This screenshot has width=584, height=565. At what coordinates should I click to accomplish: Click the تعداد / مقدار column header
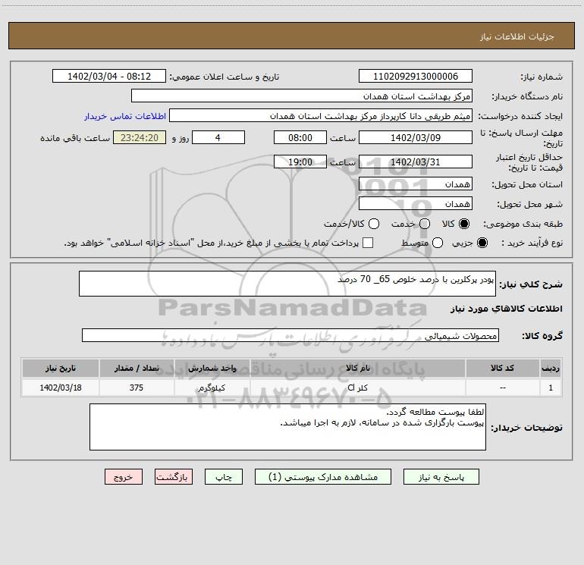(x=137, y=368)
